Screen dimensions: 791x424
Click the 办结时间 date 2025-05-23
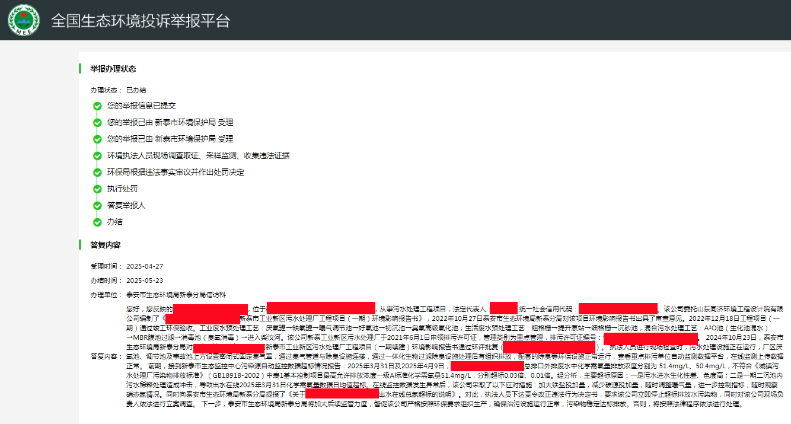click(144, 280)
